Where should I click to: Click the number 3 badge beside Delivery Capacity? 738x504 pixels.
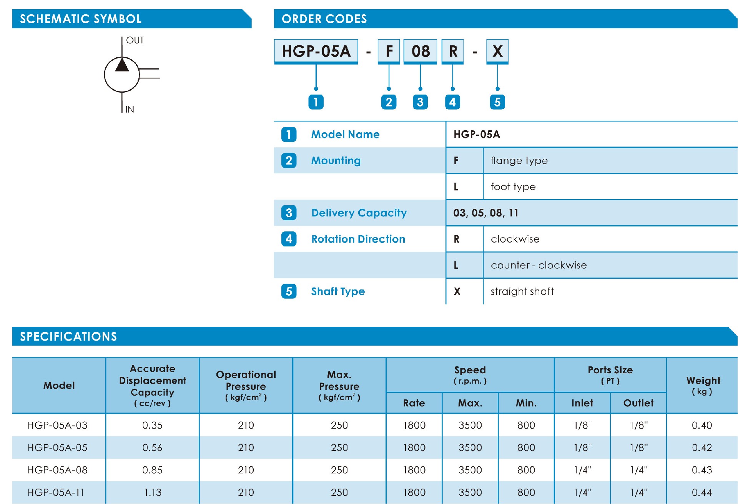[x=289, y=213]
